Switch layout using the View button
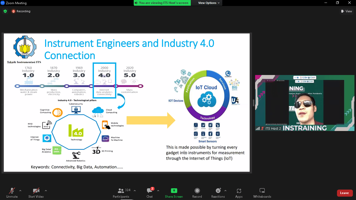This screenshot has width=356, height=200. (347, 11)
